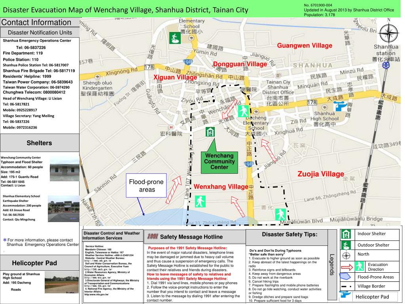Click the Indoor Shelter legend icon
Screen dimensions: 405x304
coord(346,234)
